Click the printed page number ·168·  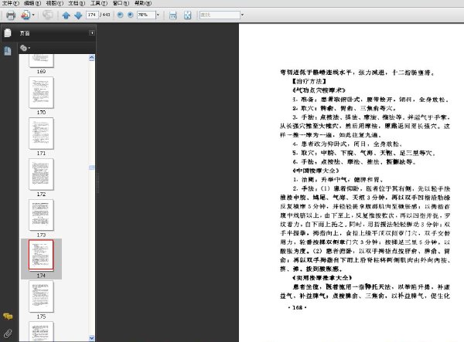298,307
